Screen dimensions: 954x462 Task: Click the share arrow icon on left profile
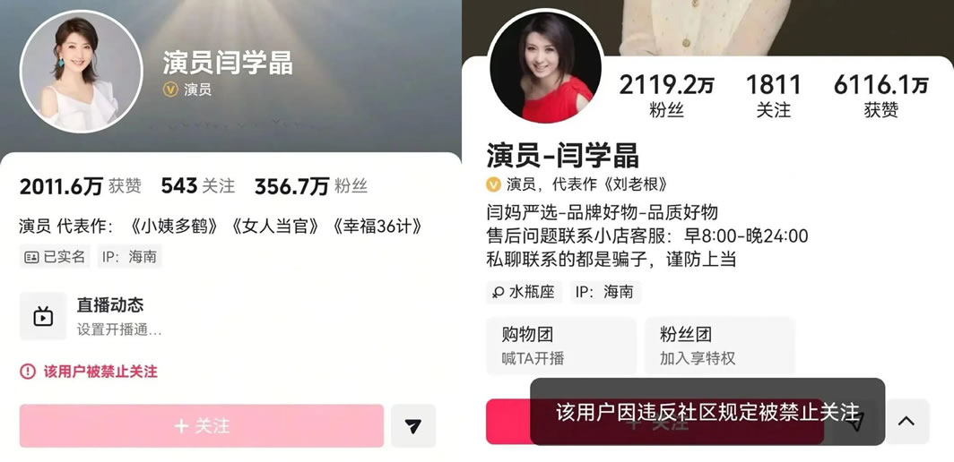[413, 426]
